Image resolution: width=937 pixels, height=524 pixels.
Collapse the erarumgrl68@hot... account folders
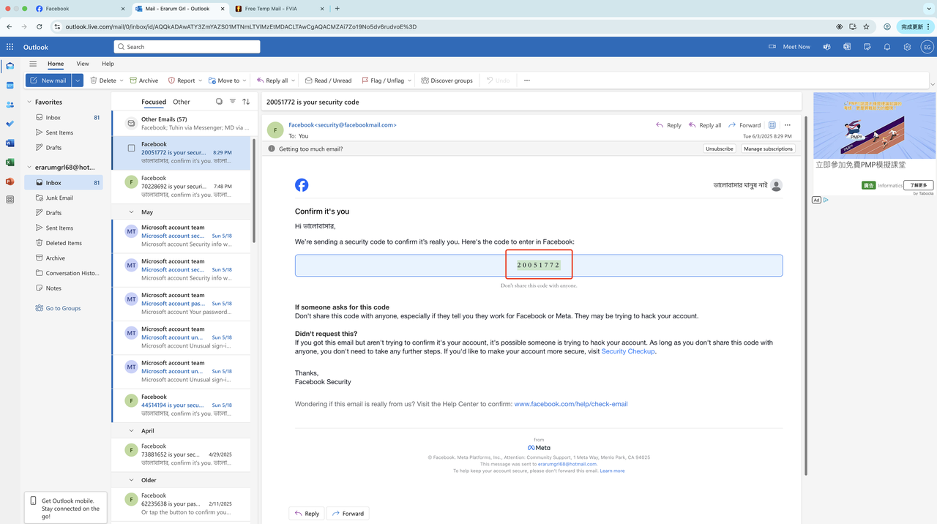point(29,167)
